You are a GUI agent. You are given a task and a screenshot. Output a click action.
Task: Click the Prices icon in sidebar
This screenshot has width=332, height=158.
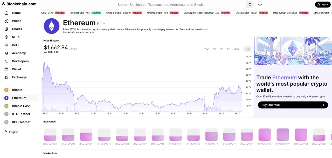click(6, 21)
